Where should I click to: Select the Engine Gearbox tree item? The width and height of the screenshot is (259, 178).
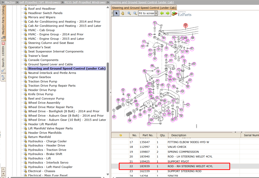pos(39,77)
